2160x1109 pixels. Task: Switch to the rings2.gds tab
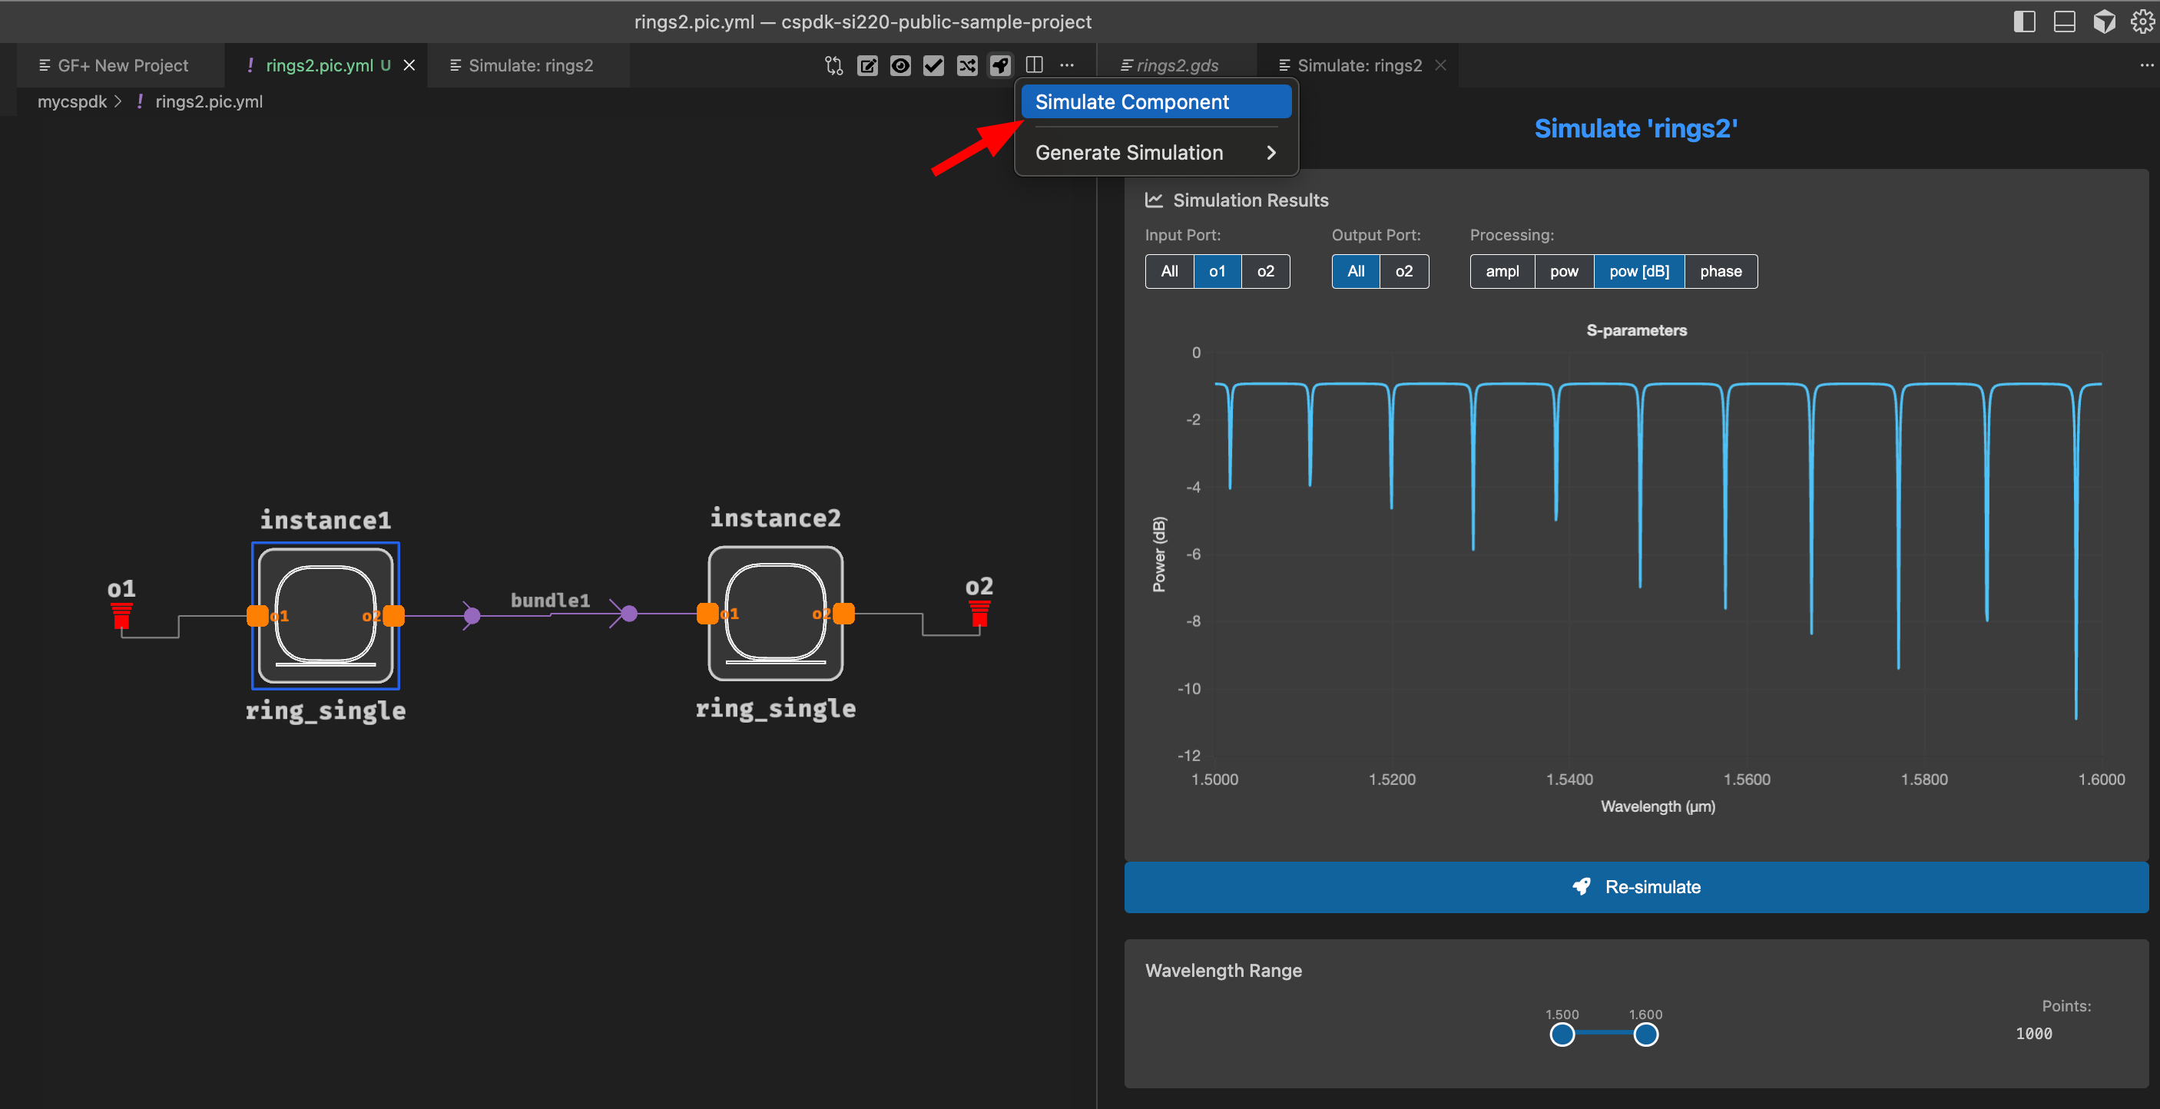(x=1177, y=65)
